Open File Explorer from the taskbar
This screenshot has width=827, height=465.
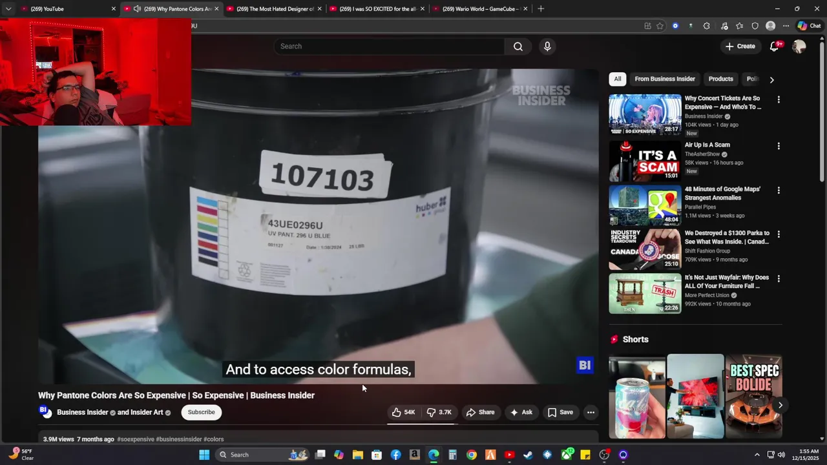pyautogui.click(x=358, y=455)
